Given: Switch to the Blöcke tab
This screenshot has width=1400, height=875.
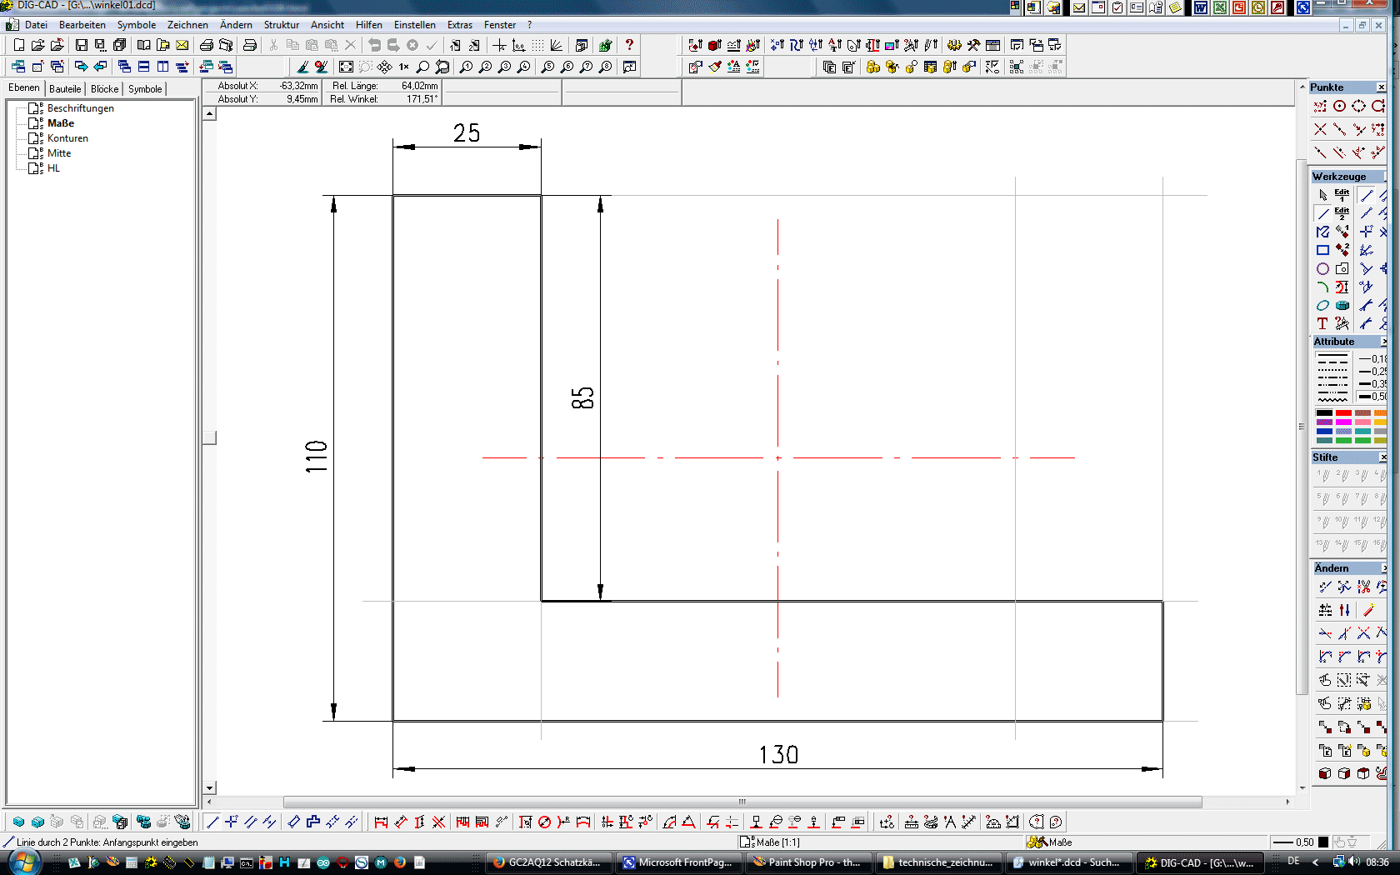Looking at the screenshot, I should tap(104, 89).
